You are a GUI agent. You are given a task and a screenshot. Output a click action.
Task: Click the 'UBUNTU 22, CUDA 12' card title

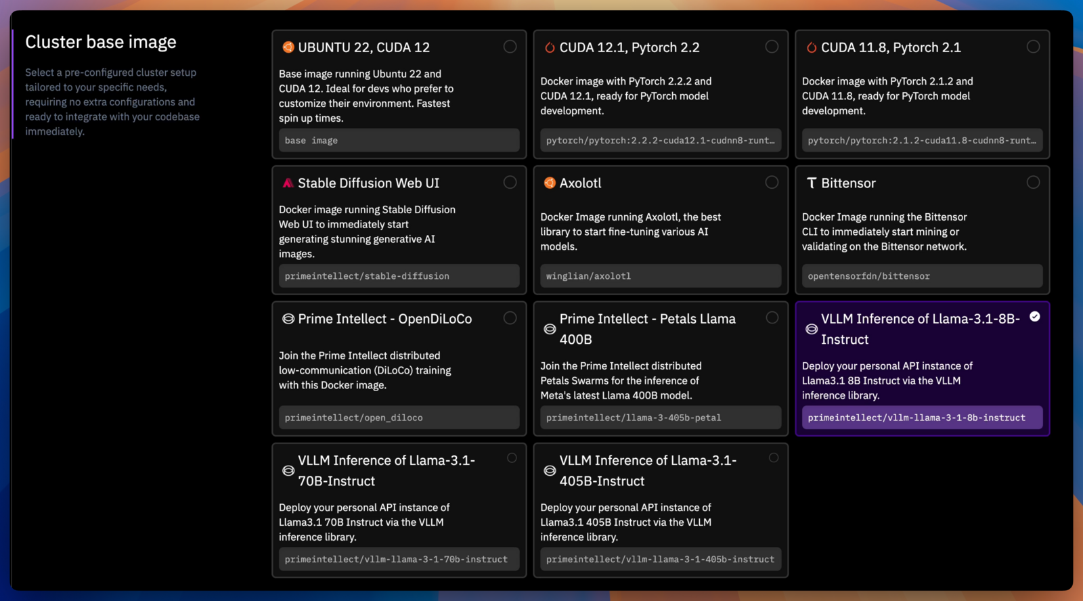point(364,47)
